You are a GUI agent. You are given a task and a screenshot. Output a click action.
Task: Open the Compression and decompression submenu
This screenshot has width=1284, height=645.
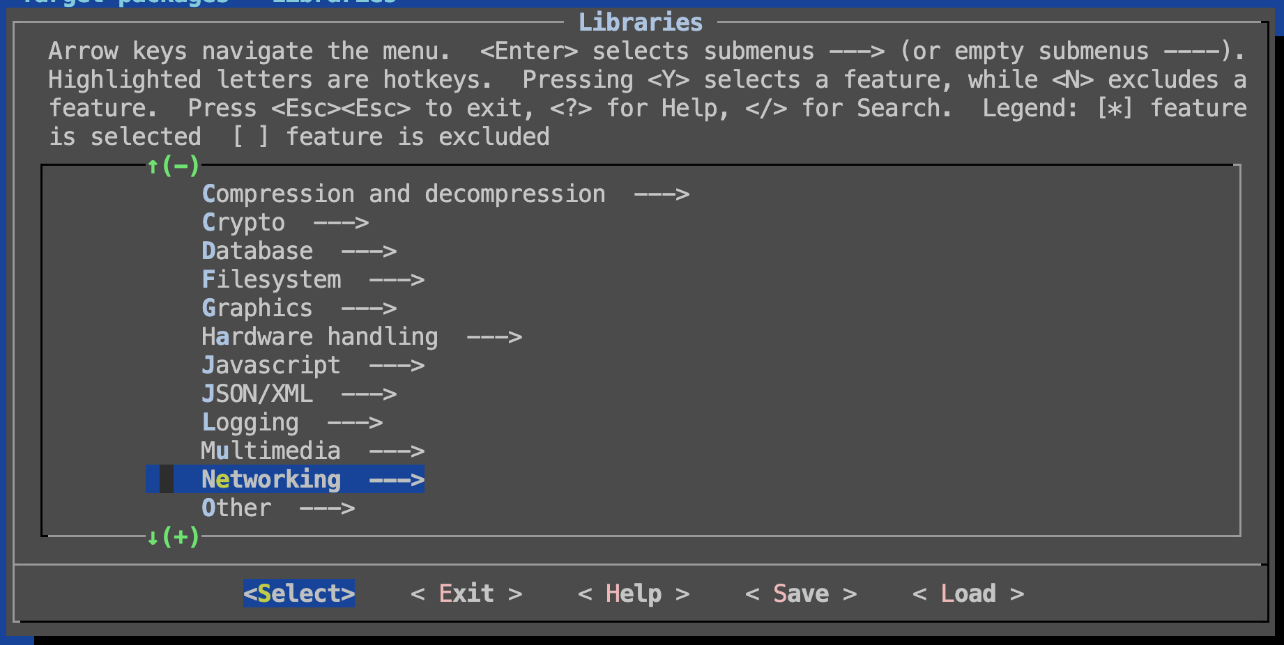click(x=403, y=194)
